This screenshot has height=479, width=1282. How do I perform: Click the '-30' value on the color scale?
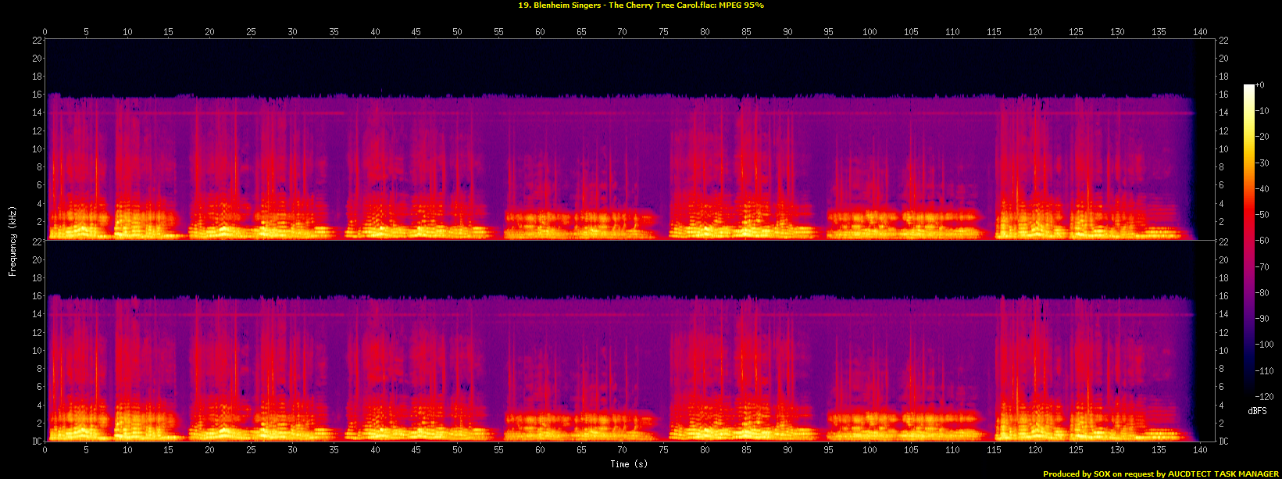(1262, 163)
